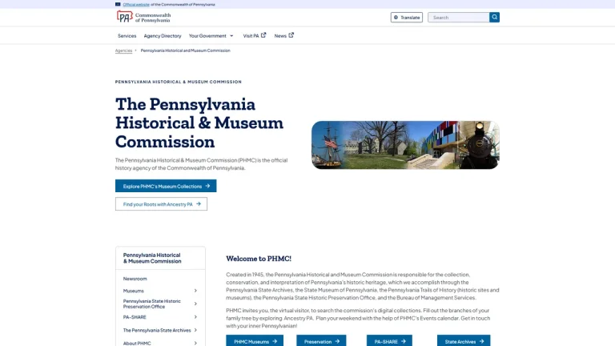The width and height of the screenshot is (615, 346).
Task: Click the flag icon in top banner
Action: click(x=118, y=4)
